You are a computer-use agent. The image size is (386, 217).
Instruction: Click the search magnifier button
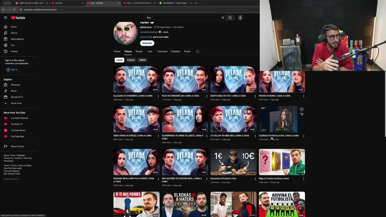(x=230, y=17)
